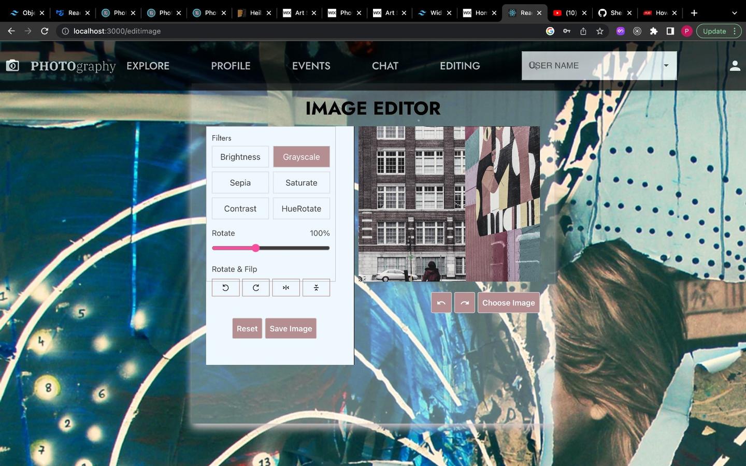Open Chrome menu via three-dot icon

click(735, 31)
